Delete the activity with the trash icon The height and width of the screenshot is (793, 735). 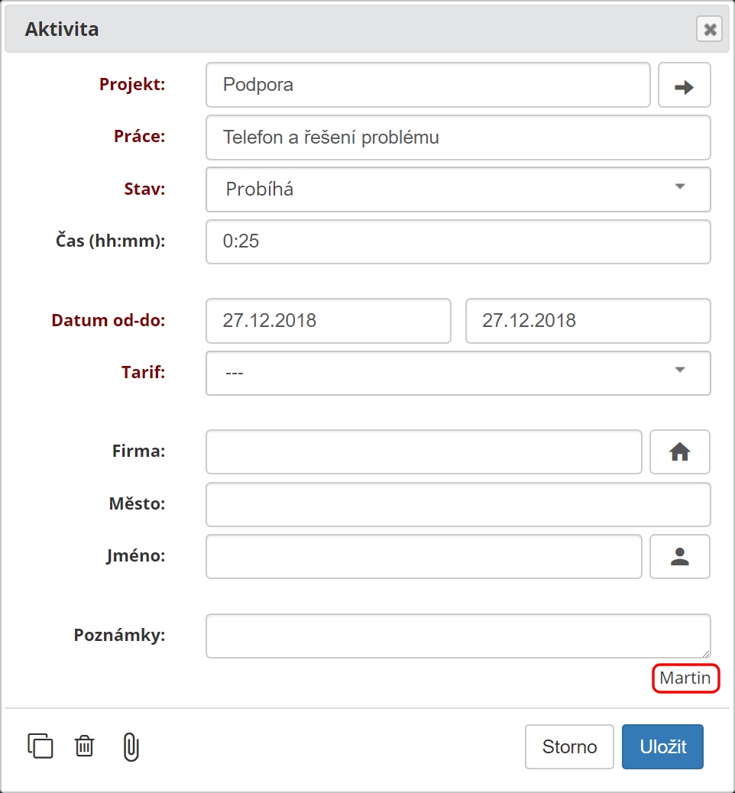click(x=85, y=746)
